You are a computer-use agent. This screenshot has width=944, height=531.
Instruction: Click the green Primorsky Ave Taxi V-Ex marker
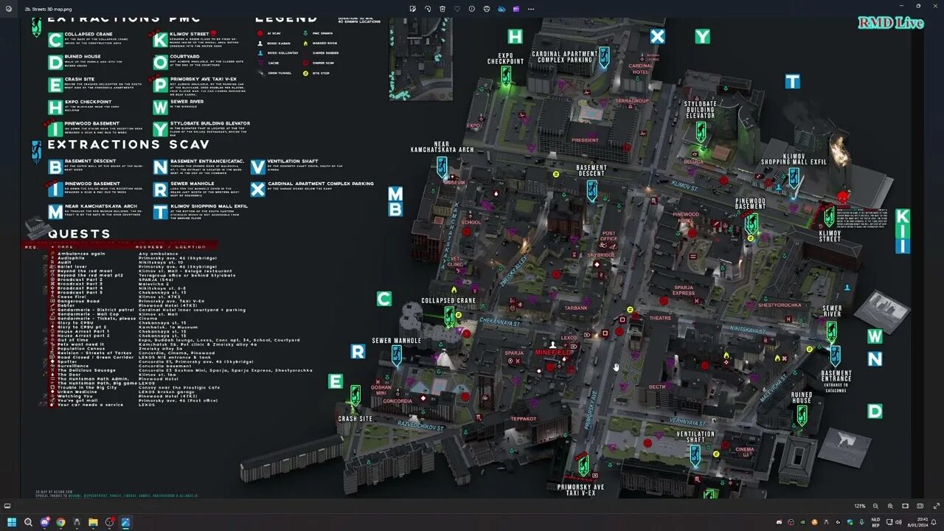583,465
